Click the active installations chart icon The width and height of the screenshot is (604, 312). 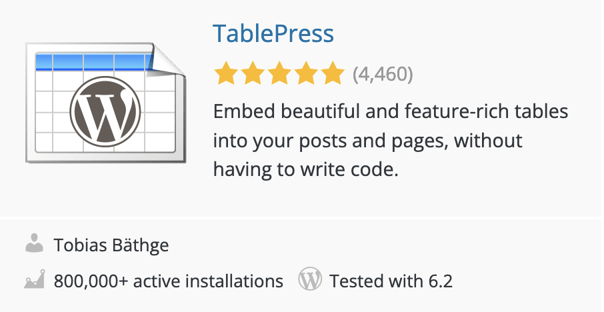34,280
